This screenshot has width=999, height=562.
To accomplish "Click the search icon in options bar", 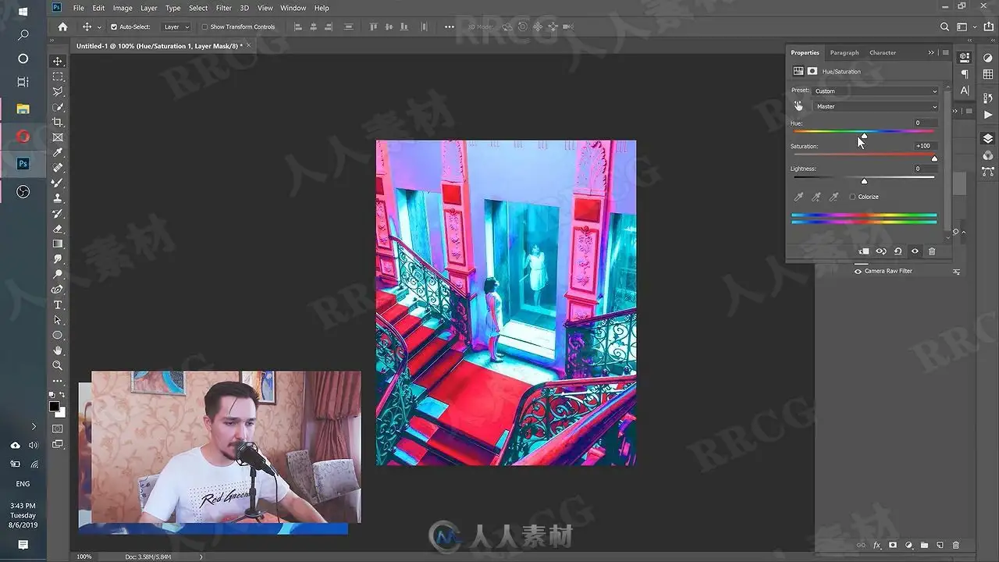I will point(944,27).
